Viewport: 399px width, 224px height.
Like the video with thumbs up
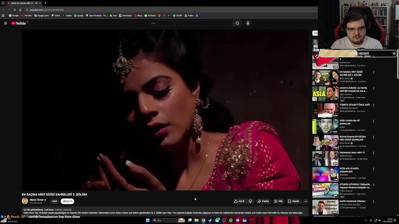[239, 201]
